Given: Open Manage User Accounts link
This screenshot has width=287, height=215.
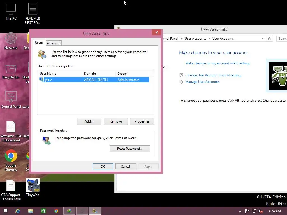Looking at the screenshot, I should (x=202, y=82).
